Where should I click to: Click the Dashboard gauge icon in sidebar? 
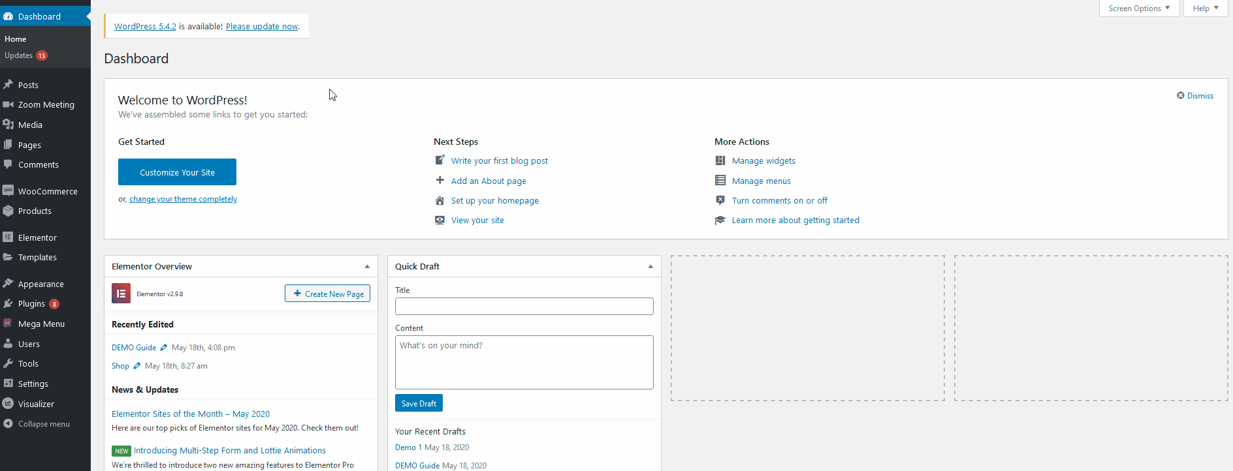[8, 16]
